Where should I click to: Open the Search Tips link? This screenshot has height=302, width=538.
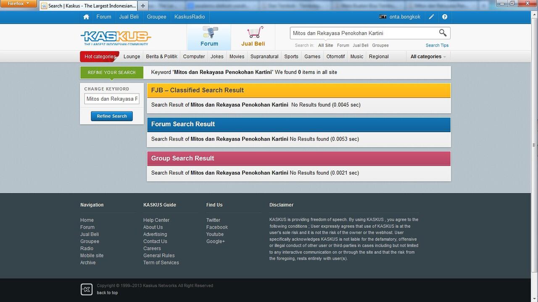437,45
